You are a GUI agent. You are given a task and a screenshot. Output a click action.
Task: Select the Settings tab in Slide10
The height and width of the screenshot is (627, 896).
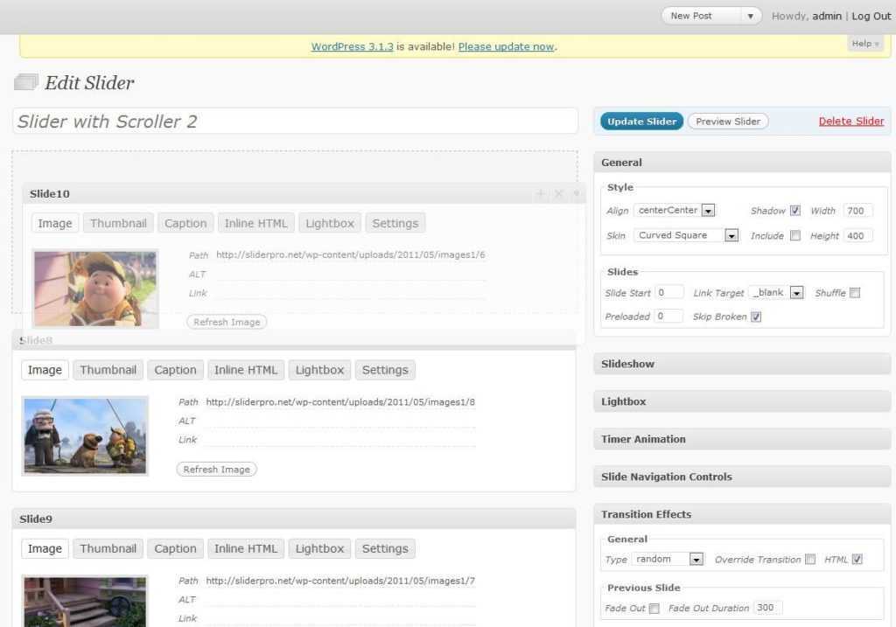click(x=395, y=223)
